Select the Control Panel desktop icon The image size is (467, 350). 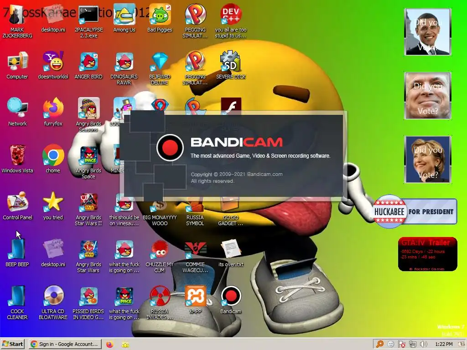[x=17, y=206]
